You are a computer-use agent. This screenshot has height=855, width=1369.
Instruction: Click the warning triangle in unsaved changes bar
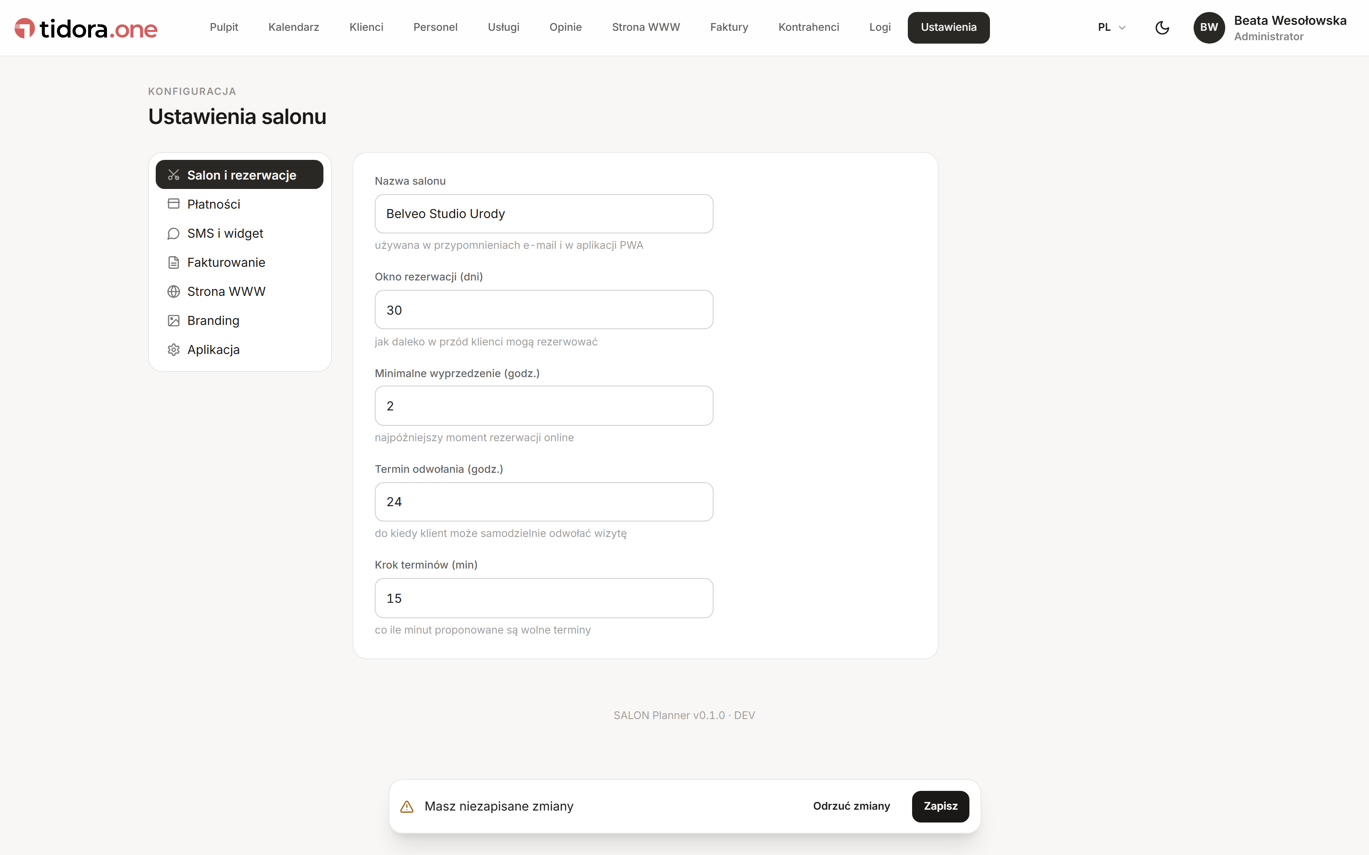[x=407, y=806]
